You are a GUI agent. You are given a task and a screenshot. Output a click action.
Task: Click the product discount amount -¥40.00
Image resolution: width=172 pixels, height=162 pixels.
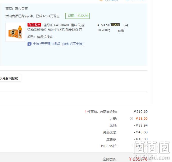pos(141,132)
